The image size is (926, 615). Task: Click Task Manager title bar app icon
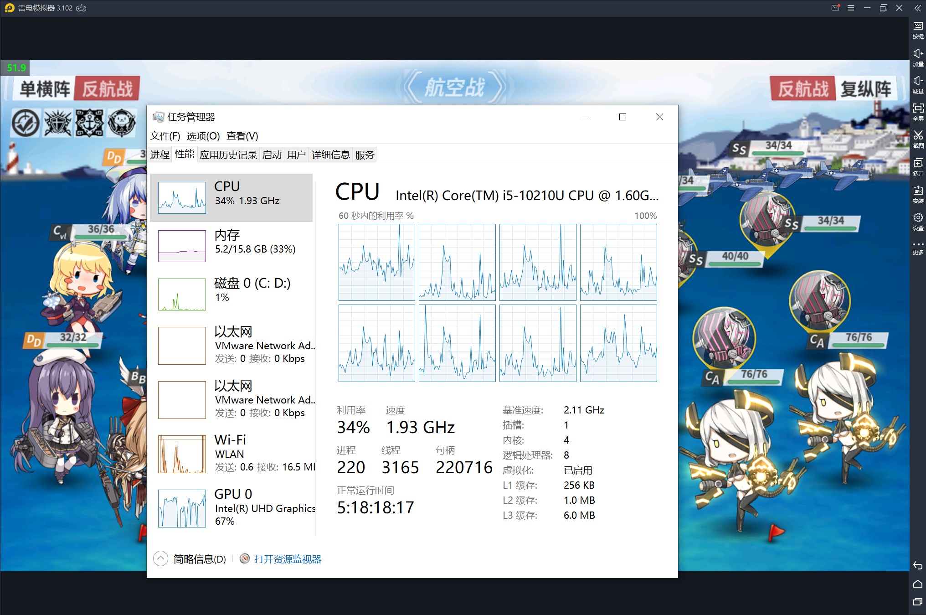[158, 117]
